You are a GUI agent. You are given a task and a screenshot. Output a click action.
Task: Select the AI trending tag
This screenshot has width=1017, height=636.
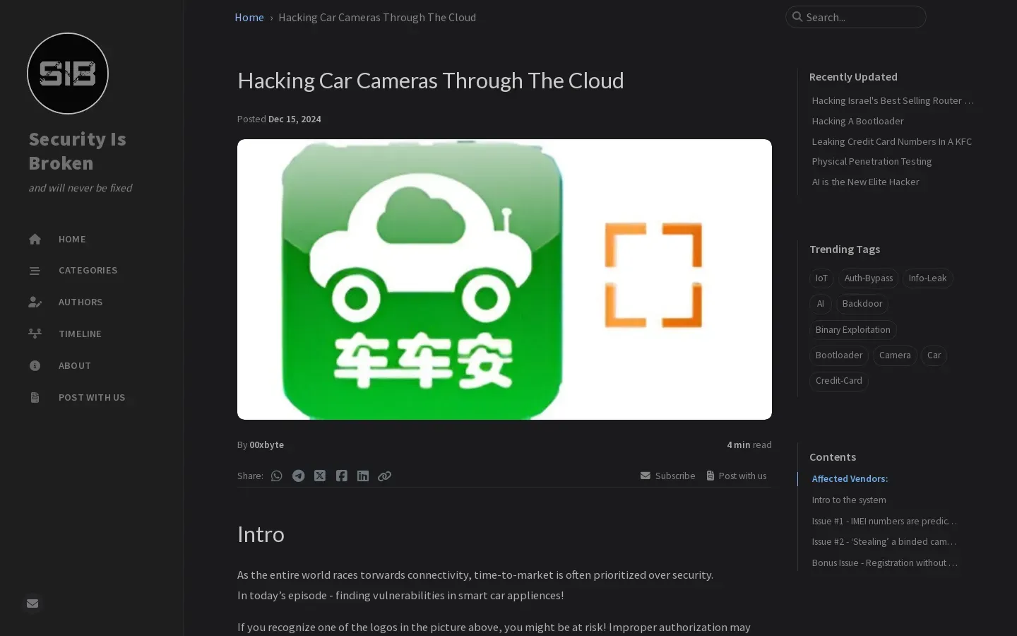pyautogui.click(x=820, y=304)
